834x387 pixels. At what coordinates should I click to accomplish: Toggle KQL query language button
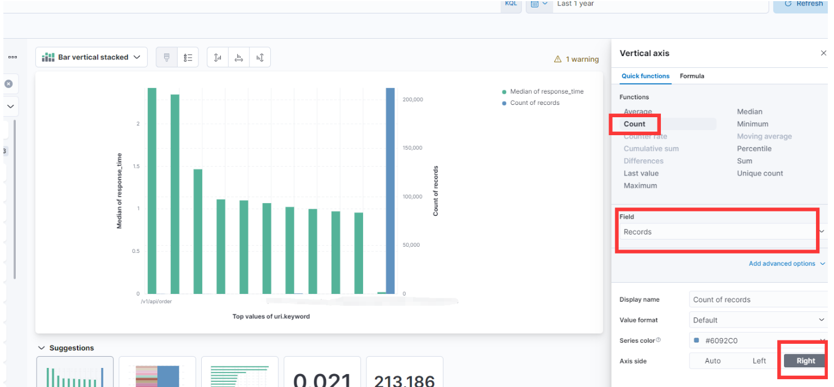(x=511, y=4)
